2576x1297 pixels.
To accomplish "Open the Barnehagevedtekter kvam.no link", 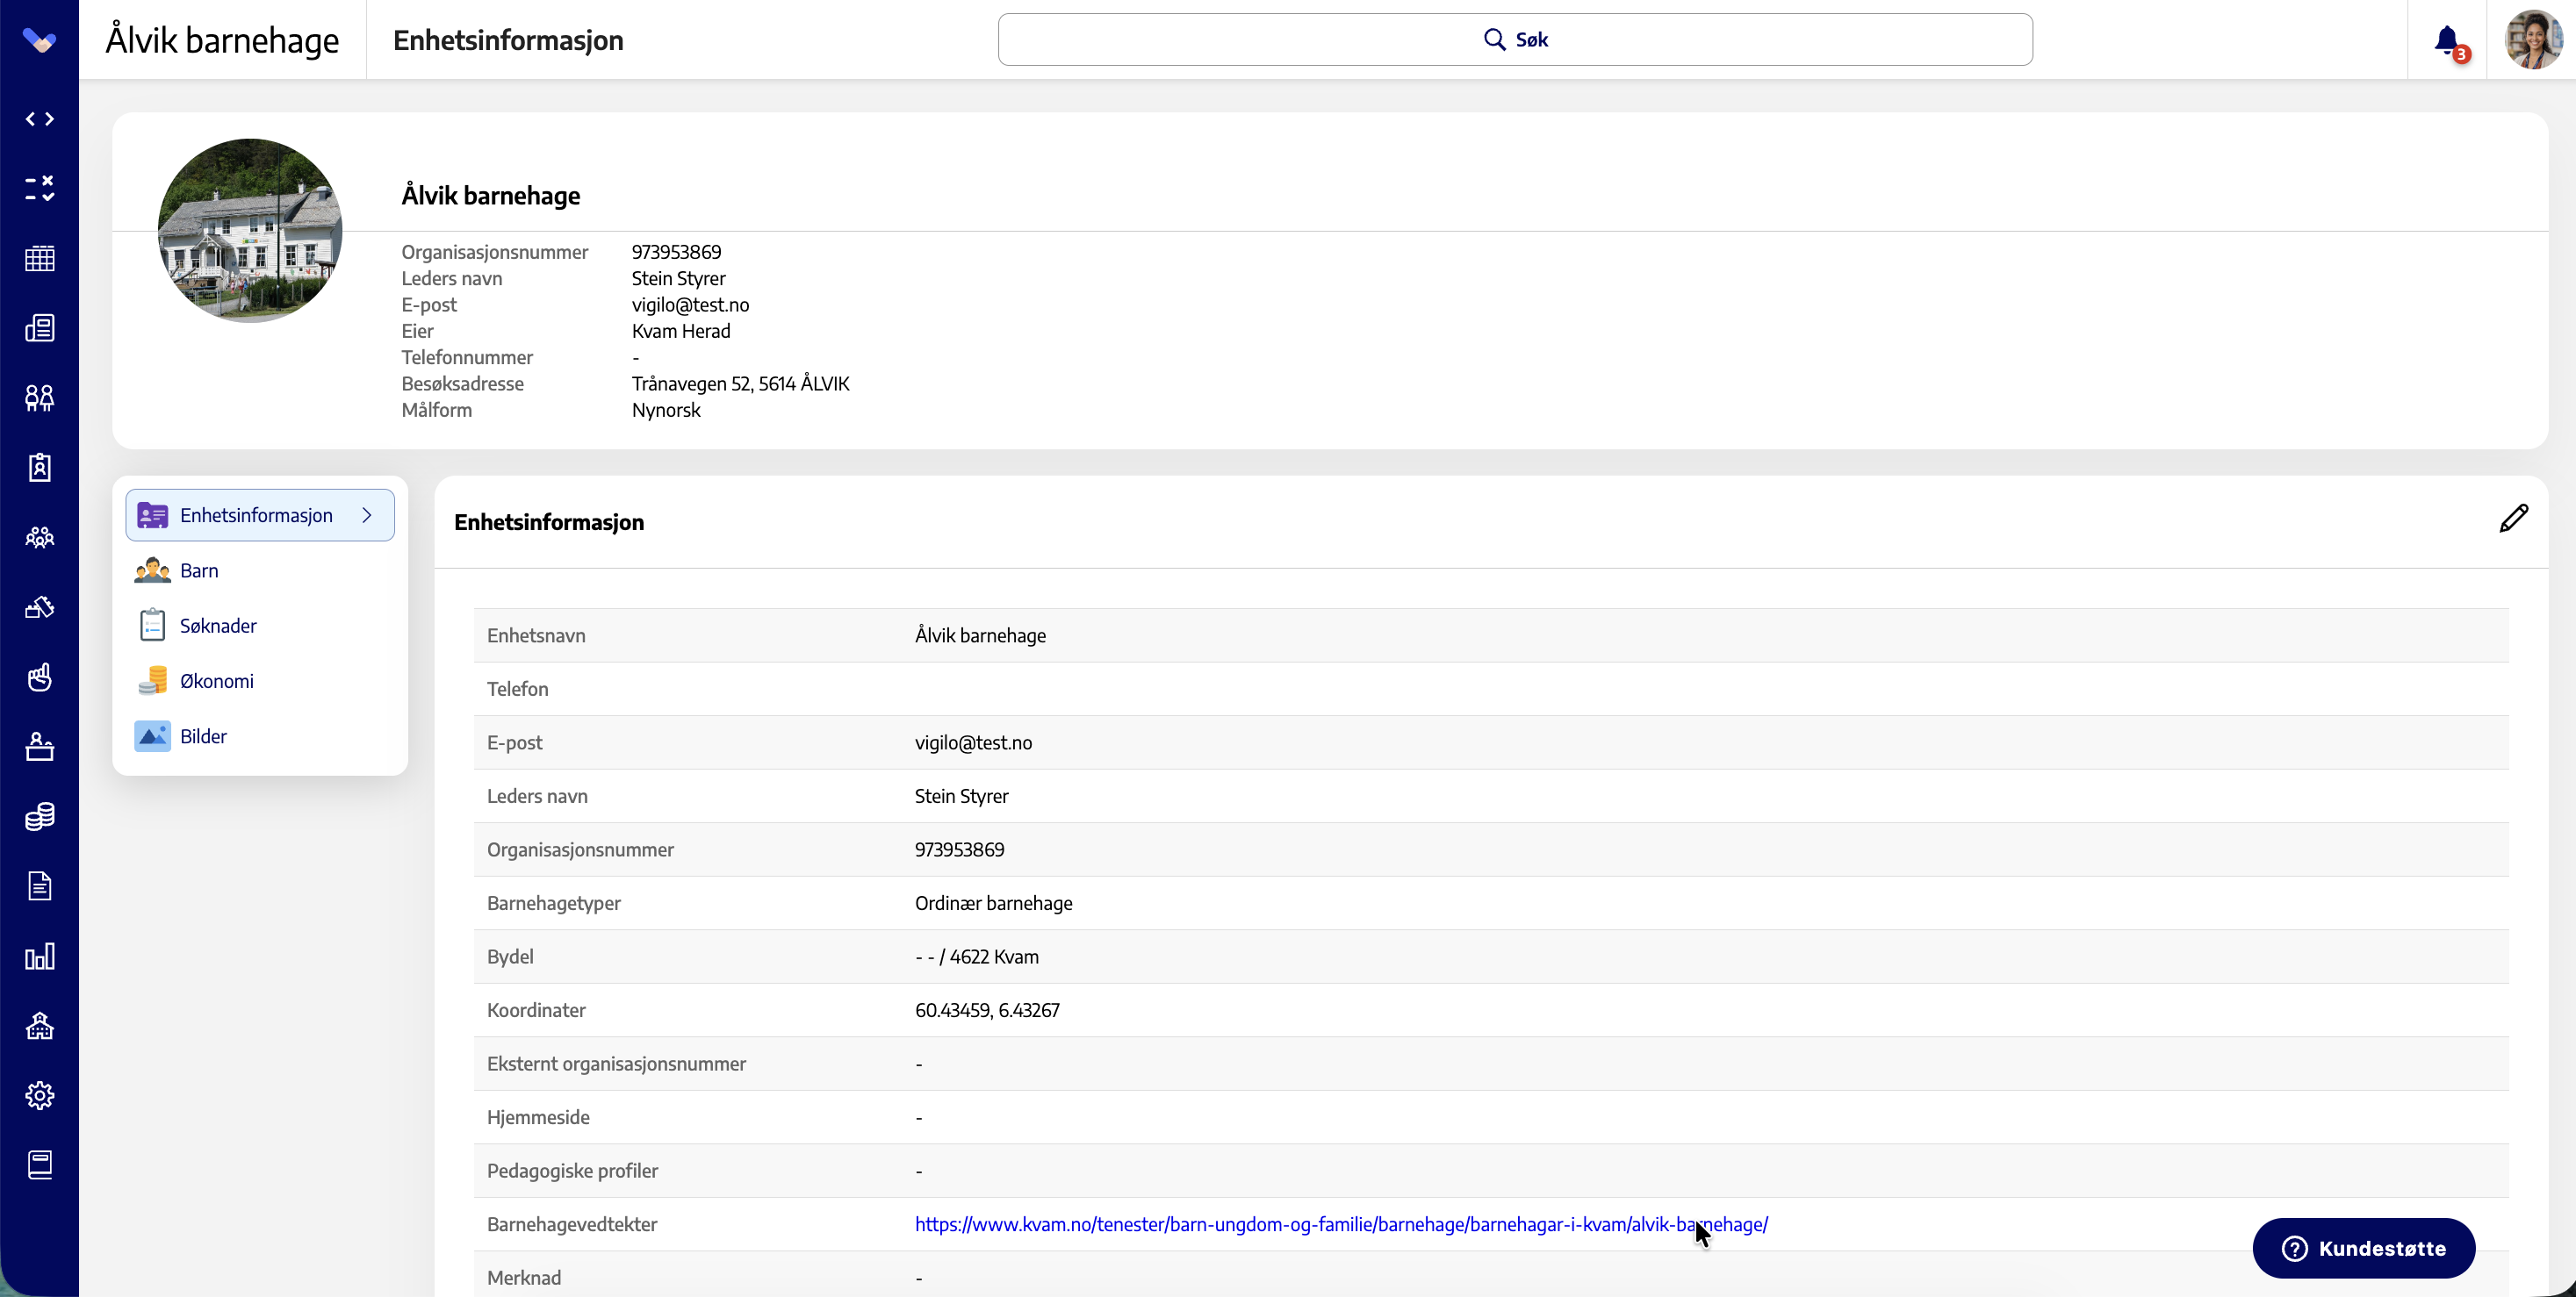I will tap(1341, 1224).
